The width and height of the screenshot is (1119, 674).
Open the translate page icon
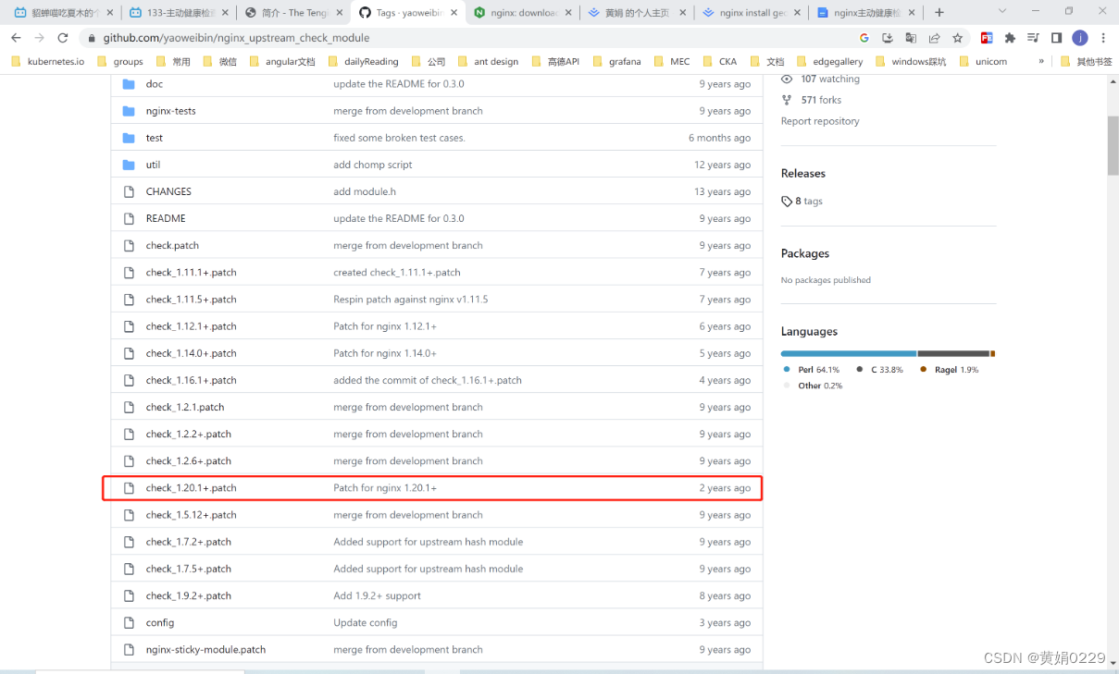[x=911, y=38]
